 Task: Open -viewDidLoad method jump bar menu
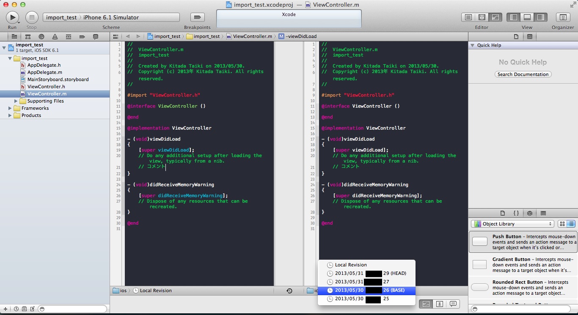[297, 36]
